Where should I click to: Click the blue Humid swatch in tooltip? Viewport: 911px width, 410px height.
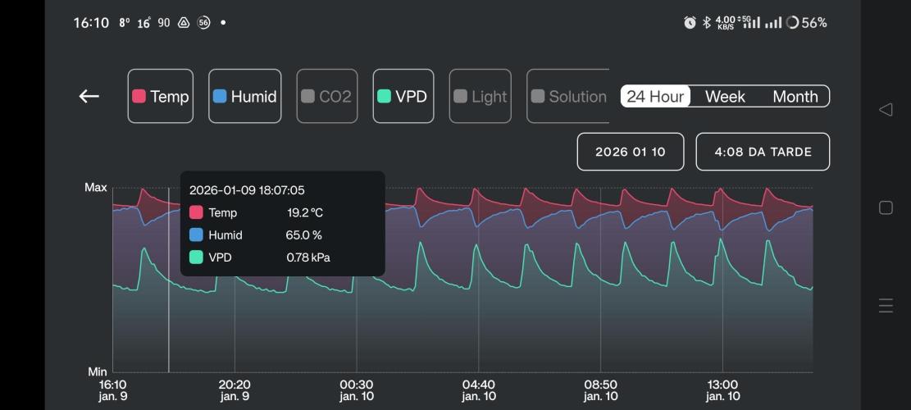[196, 235]
